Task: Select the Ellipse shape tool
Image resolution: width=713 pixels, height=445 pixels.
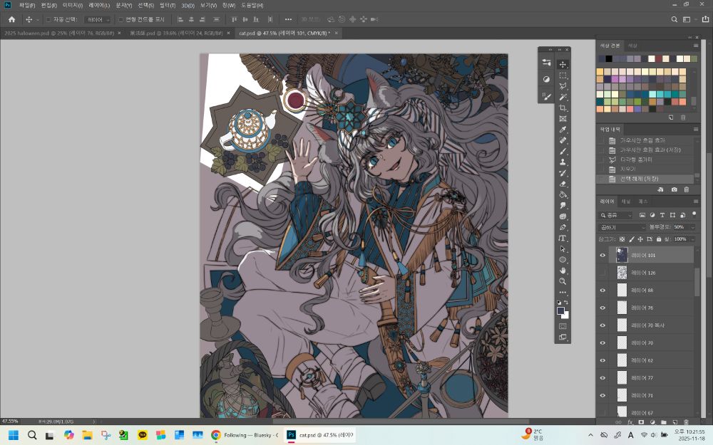Action: pos(563,260)
